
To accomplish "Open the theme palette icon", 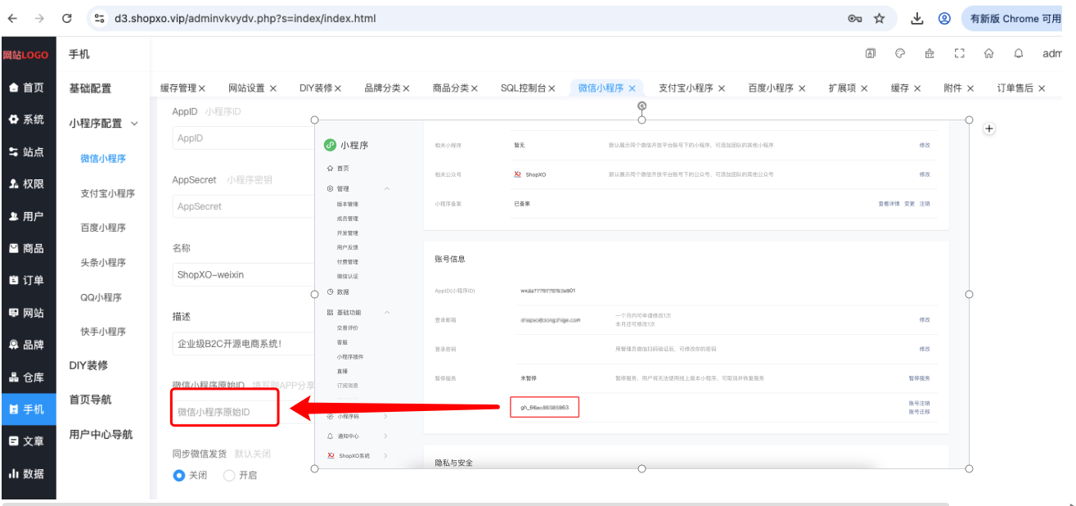I will 900,53.
